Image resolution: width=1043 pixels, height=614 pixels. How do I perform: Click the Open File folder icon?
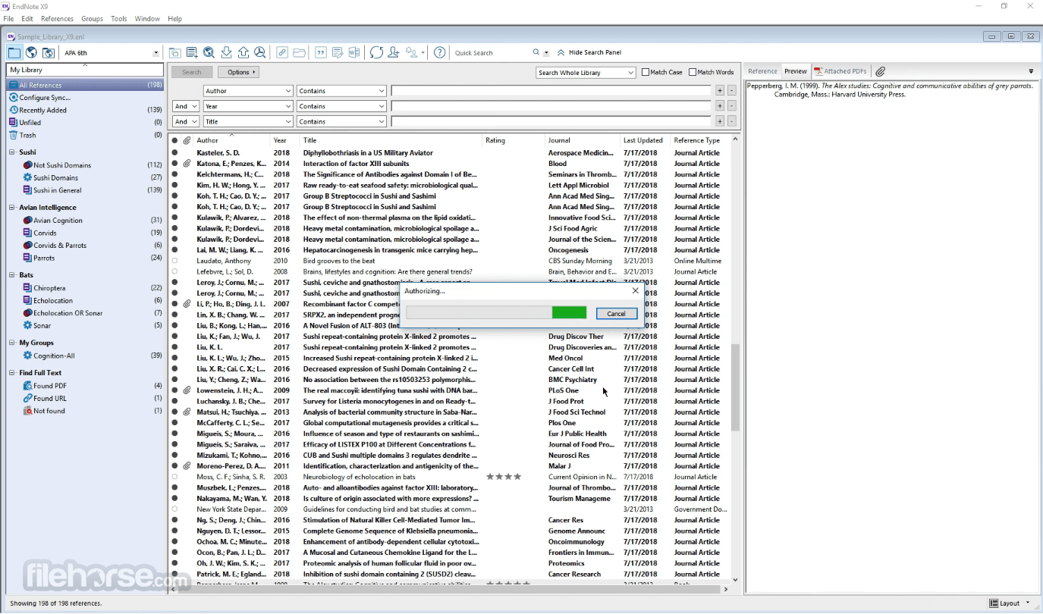pos(300,52)
